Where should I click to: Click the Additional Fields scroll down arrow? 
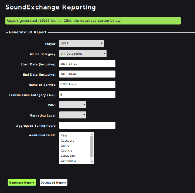coord(92,162)
